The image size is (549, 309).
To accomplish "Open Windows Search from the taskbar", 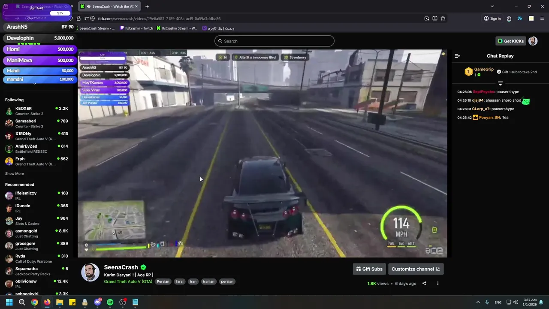I will click(22, 302).
